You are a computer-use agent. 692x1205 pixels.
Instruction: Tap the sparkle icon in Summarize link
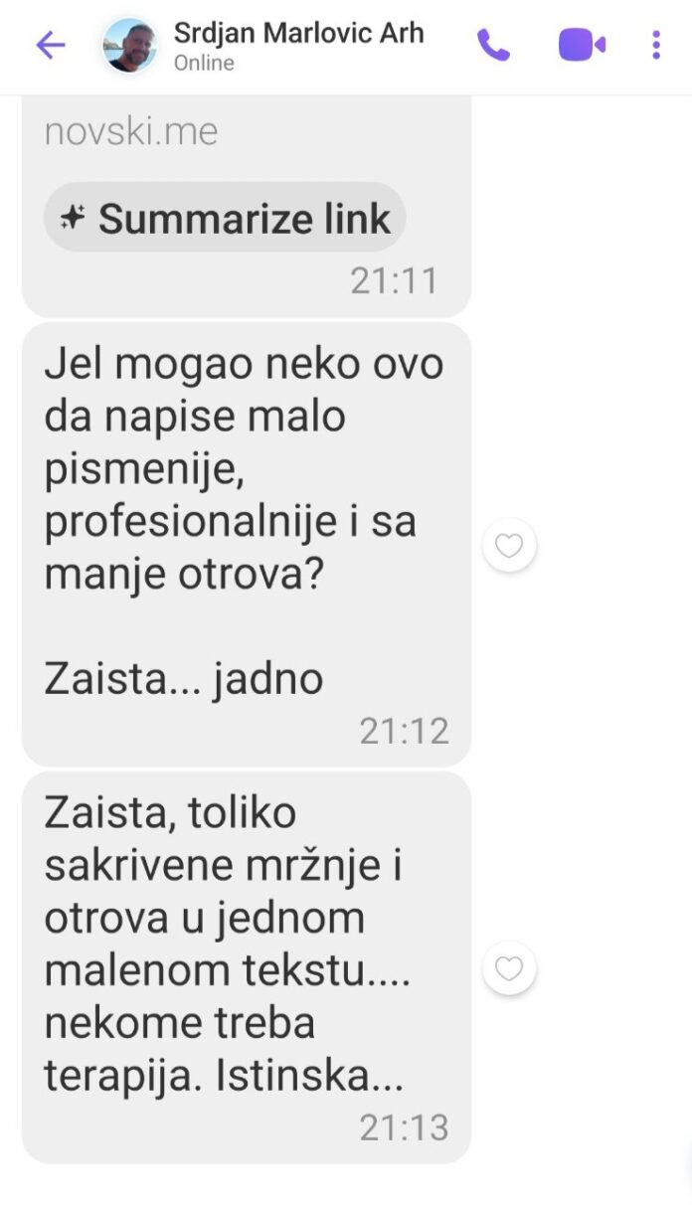click(x=73, y=218)
